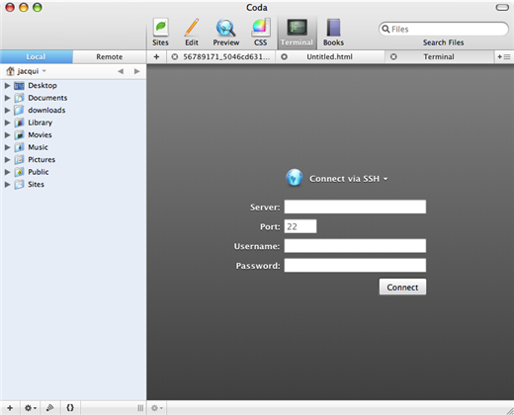Click the curly braces icon in bottom bar
This screenshot has width=514, height=415.
pyautogui.click(x=70, y=408)
